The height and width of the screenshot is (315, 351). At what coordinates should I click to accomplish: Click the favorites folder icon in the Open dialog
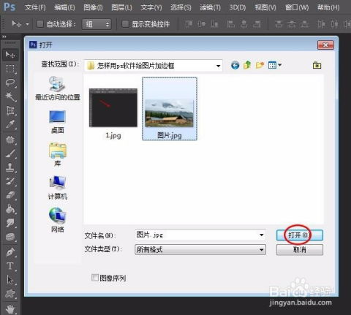[x=317, y=65]
